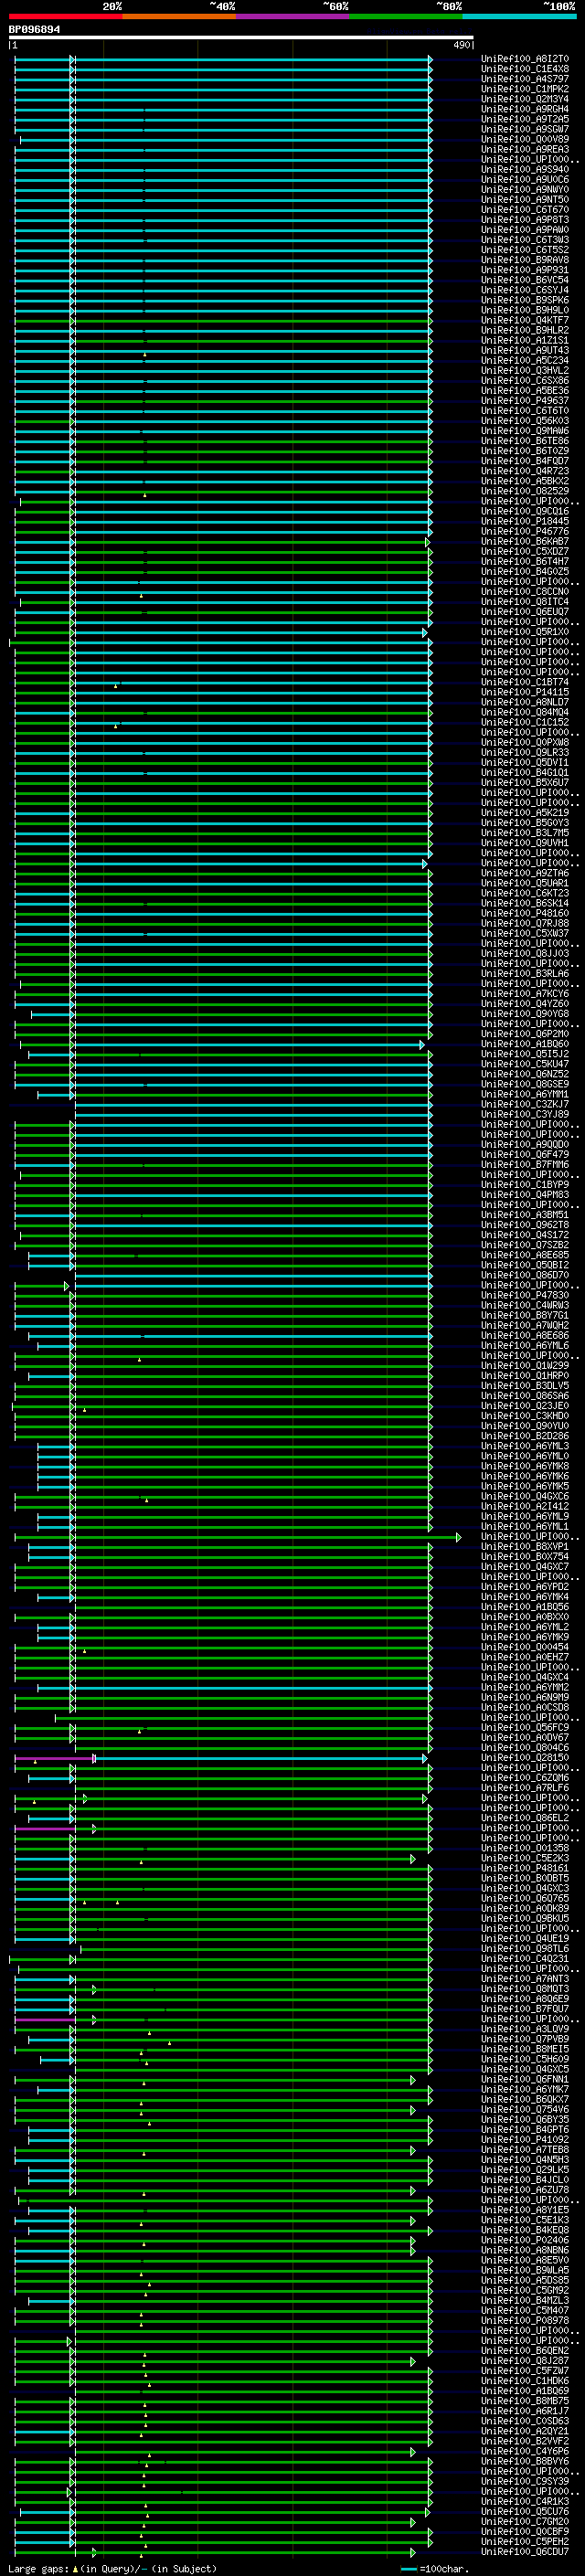Image resolution: width=585 pixels, height=2576 pixels.
Task: Click label UniRef100_A7KCY6
Action: tap(525, 993)
